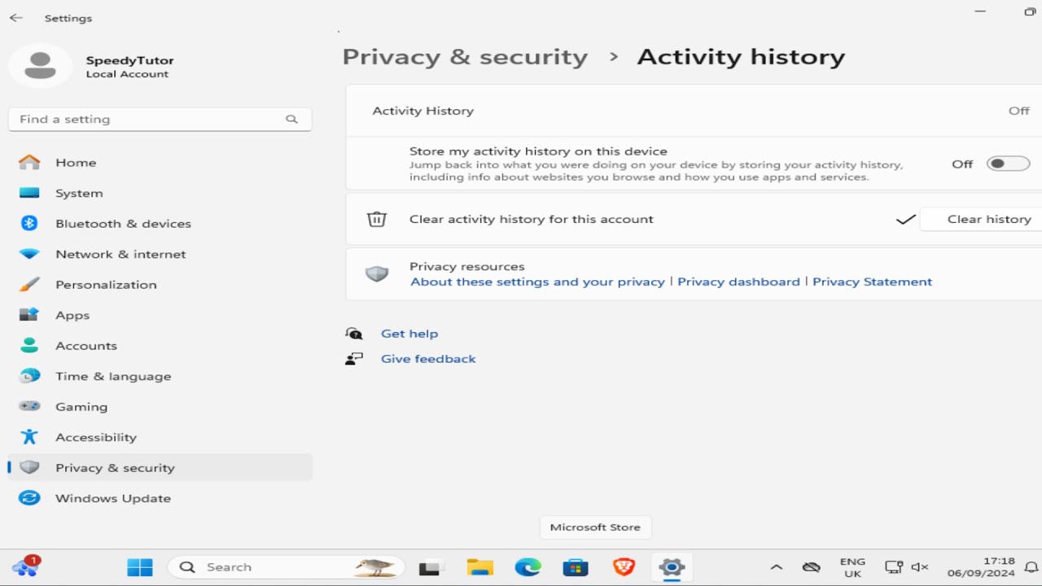Viewport: 1042px width, 586px height.
Task: Click the Gaming controller icon
Action: (x=29, y=406)
